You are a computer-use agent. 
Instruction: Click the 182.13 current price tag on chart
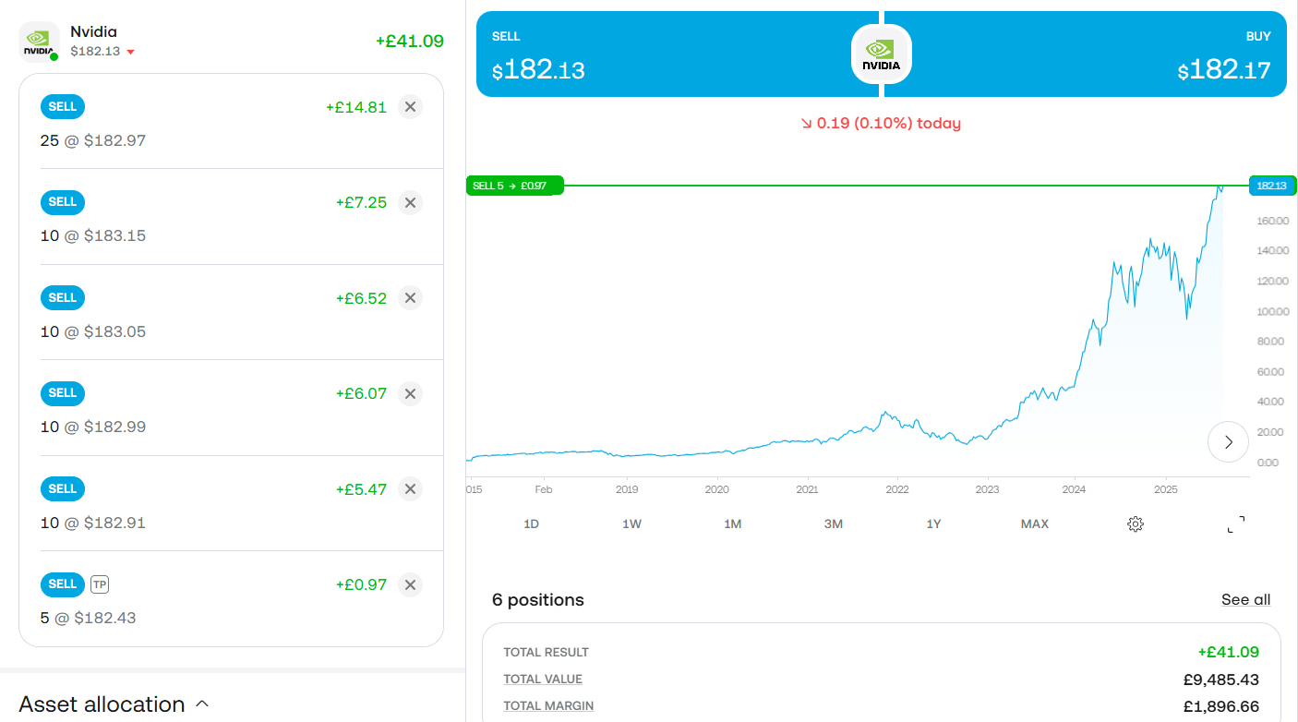click(1272, 186)
